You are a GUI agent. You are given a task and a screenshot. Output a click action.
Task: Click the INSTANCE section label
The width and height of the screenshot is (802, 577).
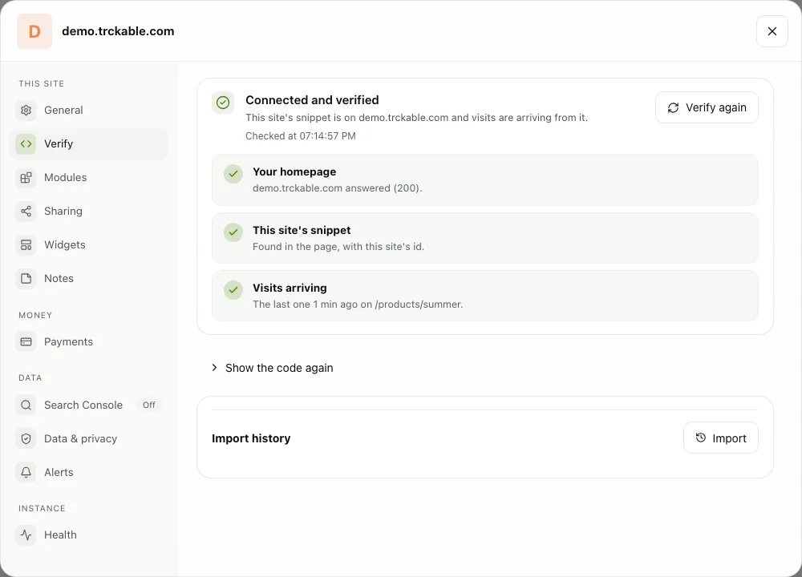(42, 509)
